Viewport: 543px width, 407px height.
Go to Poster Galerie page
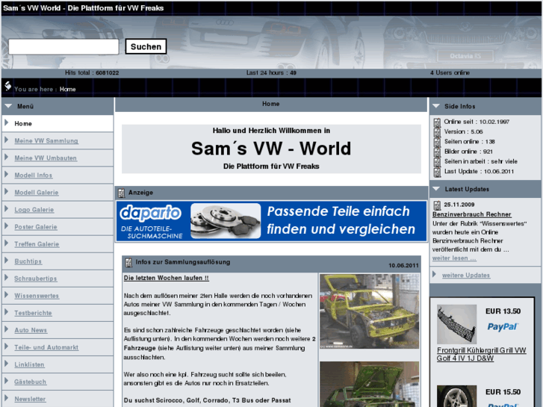pos(36,227)
